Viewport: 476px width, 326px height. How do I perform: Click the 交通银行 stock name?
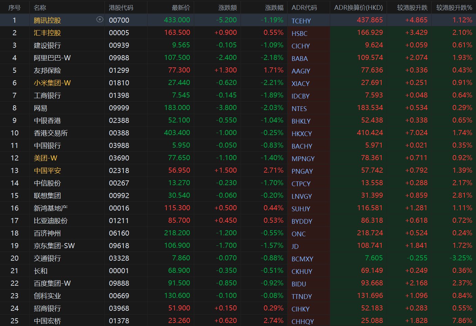tap(47, 258)
